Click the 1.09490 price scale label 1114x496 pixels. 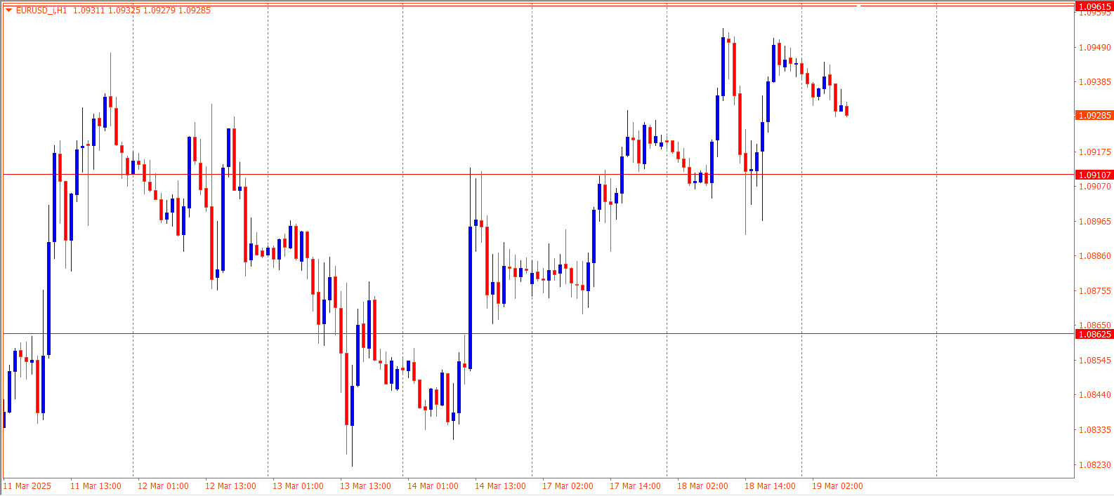click(1095, 48)
